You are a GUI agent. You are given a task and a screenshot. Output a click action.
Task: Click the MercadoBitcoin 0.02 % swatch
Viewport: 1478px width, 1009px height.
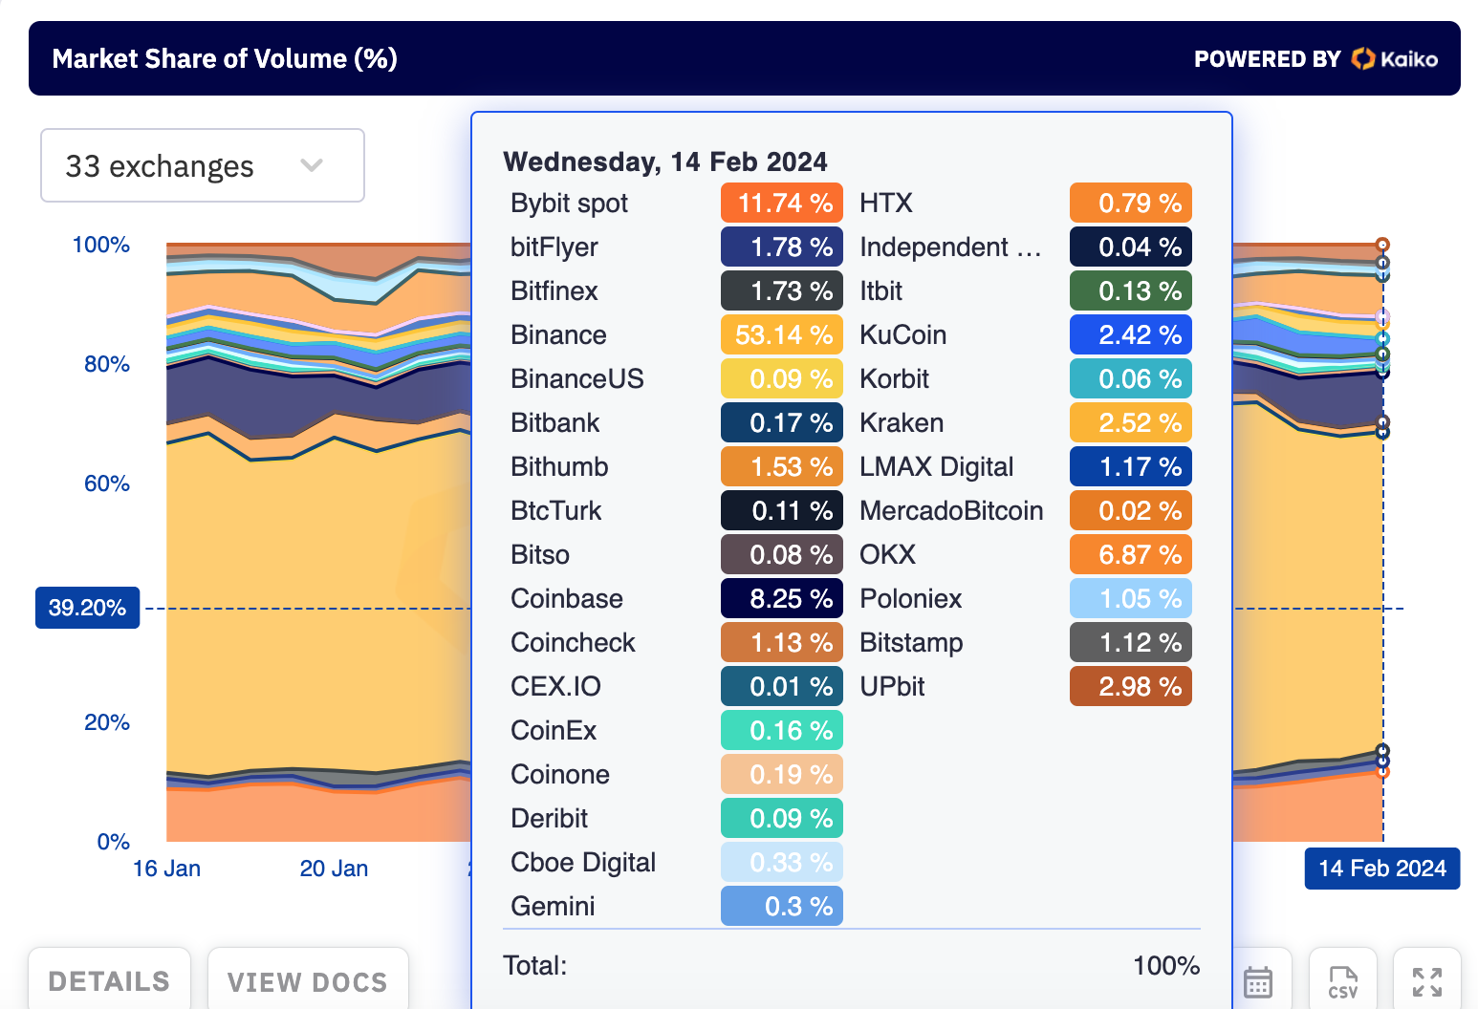pos(1131,511)
